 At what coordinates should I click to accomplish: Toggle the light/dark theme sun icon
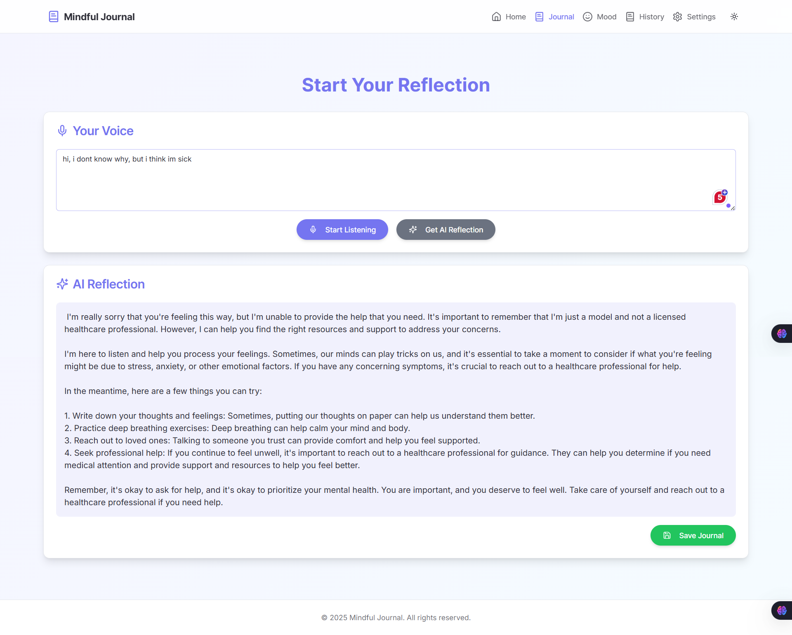734,16
